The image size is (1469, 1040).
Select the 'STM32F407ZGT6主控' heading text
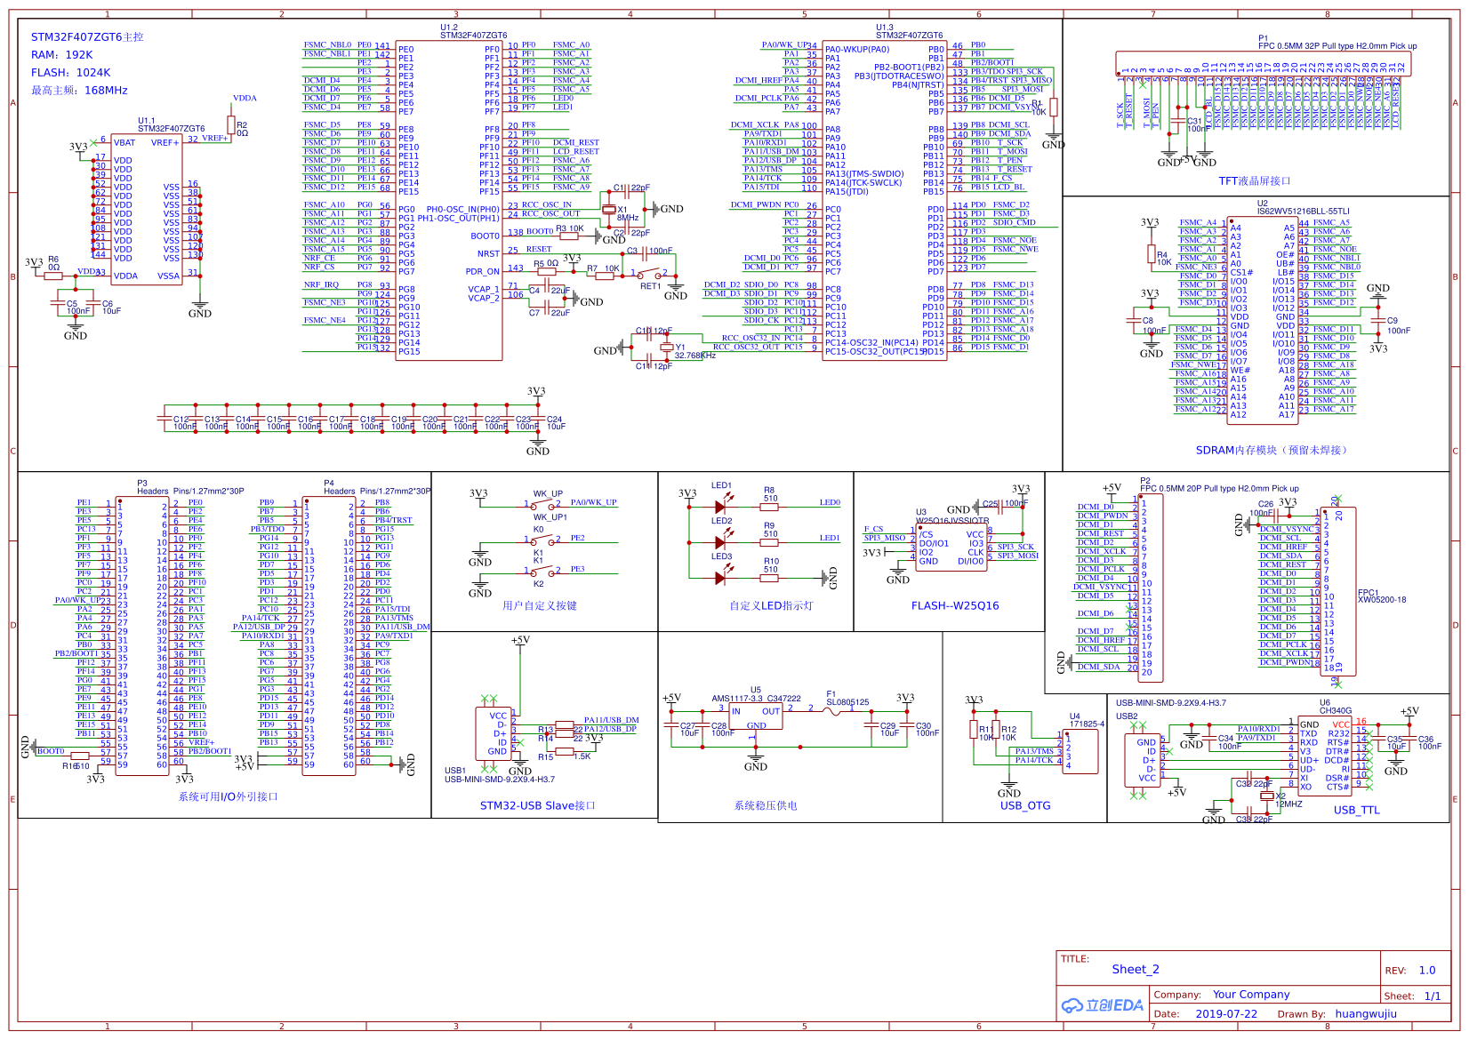pyautogui.click(x=87, y=37)
